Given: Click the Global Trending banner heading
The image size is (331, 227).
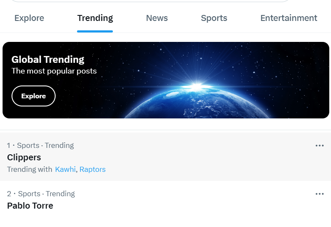Looking at the screenshot, I should click(48, 59).
